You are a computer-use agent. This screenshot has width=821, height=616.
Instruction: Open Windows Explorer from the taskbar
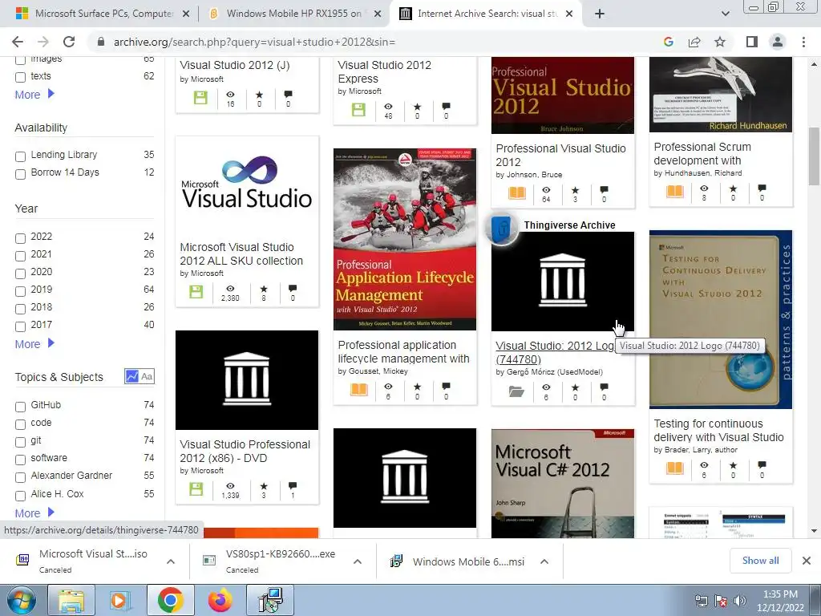pyautogui.click(x=71, y=600)
